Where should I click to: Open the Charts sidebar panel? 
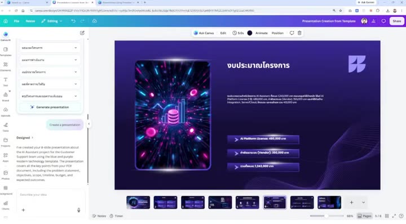(6, 205)
